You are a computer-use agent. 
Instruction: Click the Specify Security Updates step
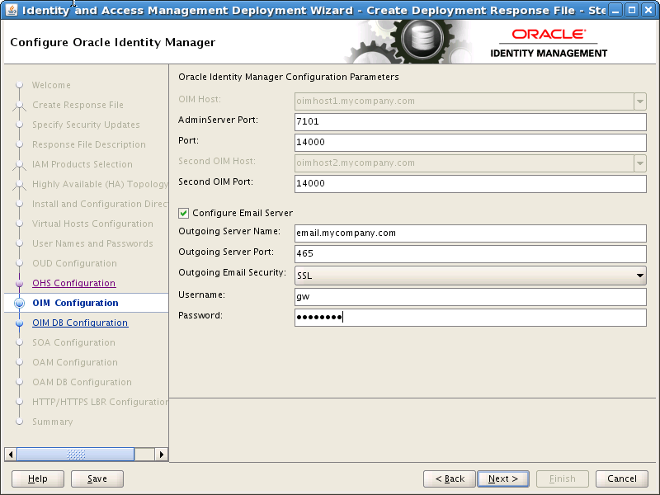(x=86, y=125)
